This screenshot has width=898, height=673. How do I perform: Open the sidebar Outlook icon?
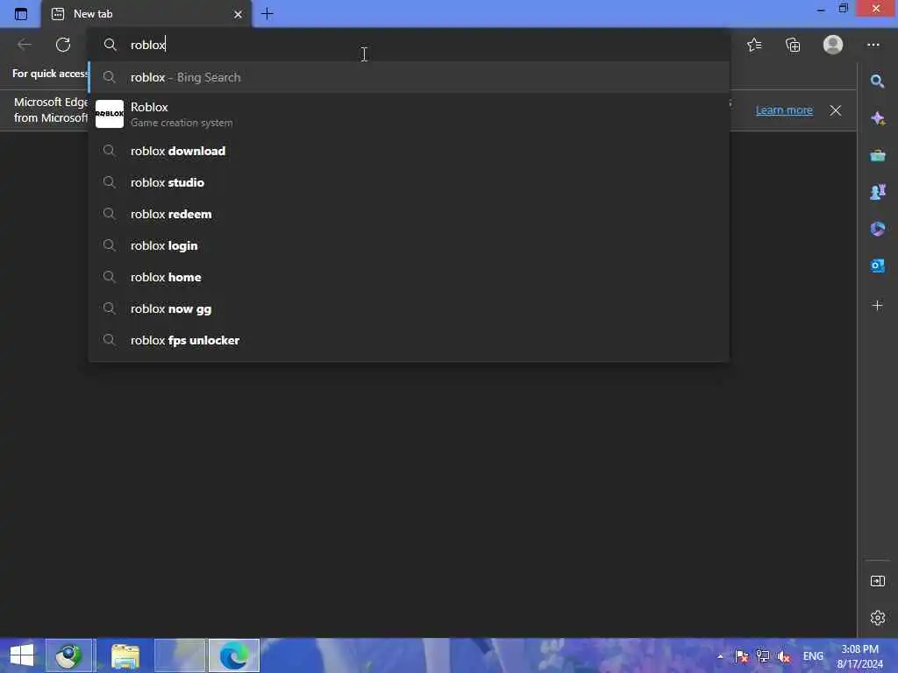click(877, 266)
